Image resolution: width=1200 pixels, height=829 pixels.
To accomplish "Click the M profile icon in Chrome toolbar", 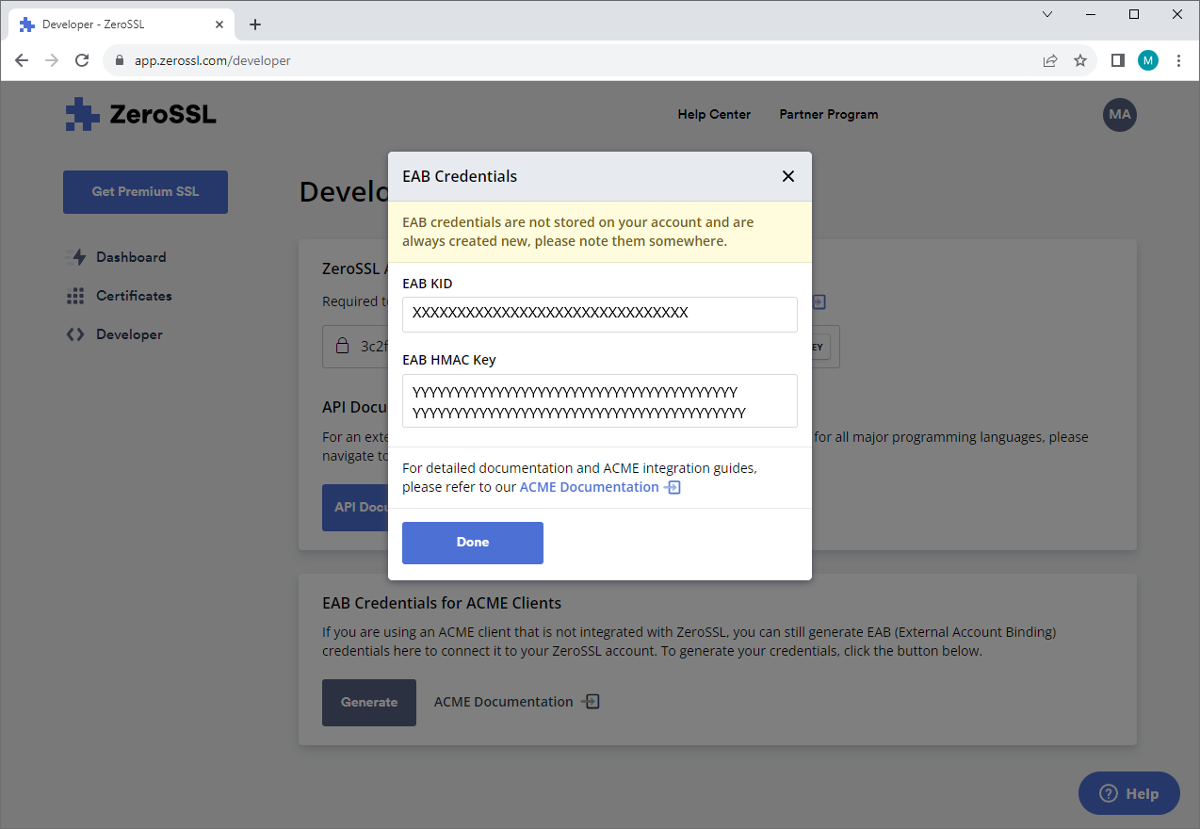I will [1147, 59].
